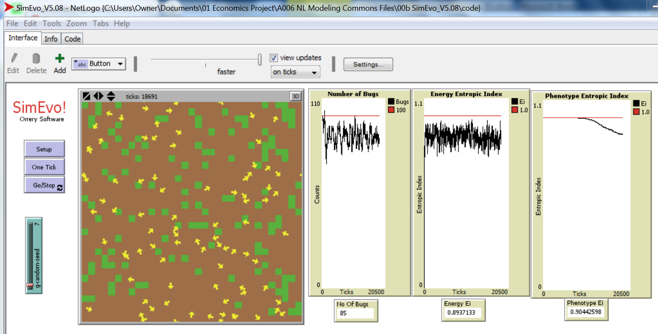The width and height of the screenshot is (658, 334).
Task: Click the No Of Bugs monitor value
Action: click(355, 314)
